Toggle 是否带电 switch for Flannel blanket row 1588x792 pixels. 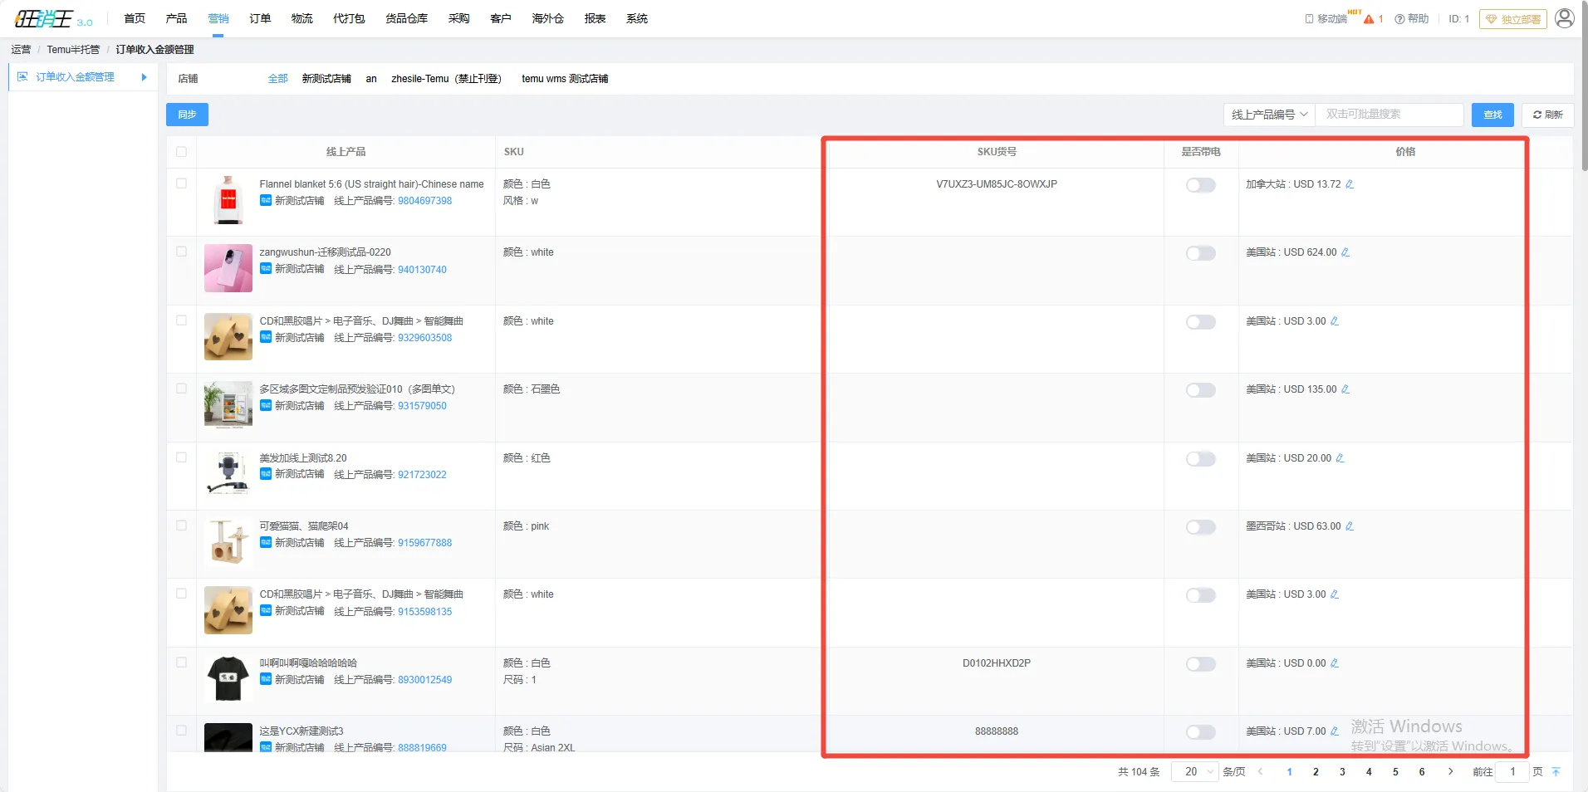pyautogui.click(x=1200, y=185)
